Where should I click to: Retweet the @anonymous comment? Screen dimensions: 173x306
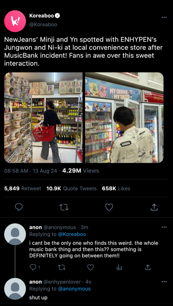[x=62, y=267]
